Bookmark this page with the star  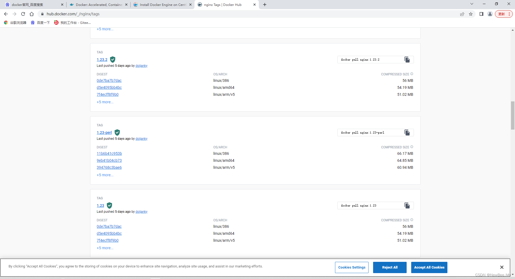pos(471,14)
